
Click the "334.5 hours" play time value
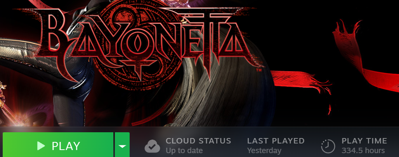(363, 150)
